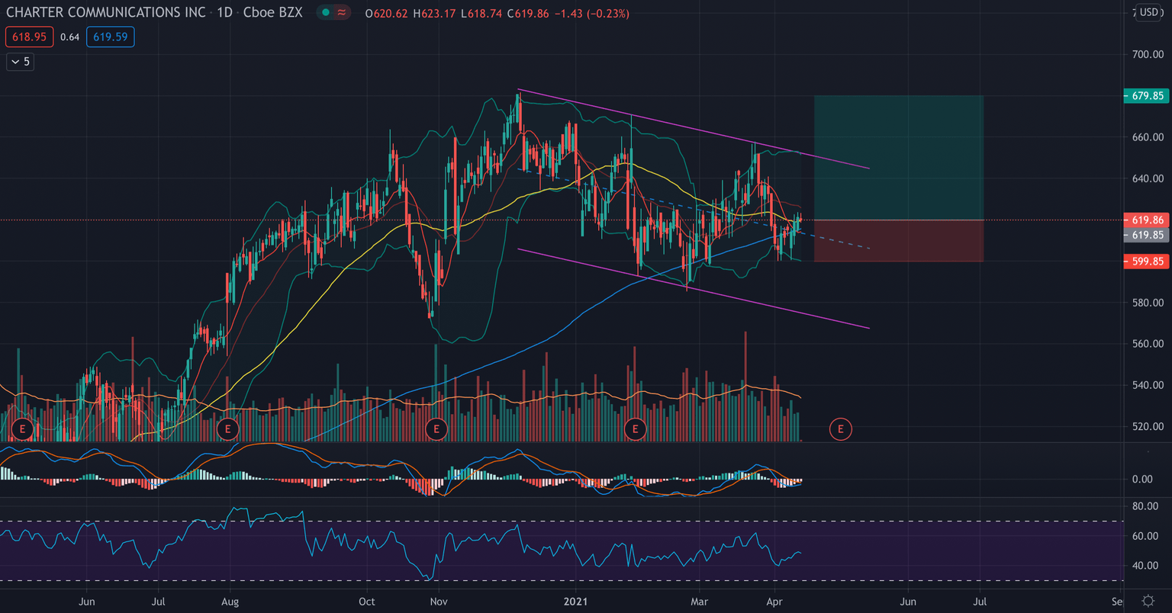Click the Cboe BZX exchange label
1172x613 pixels.
point(273,13)
